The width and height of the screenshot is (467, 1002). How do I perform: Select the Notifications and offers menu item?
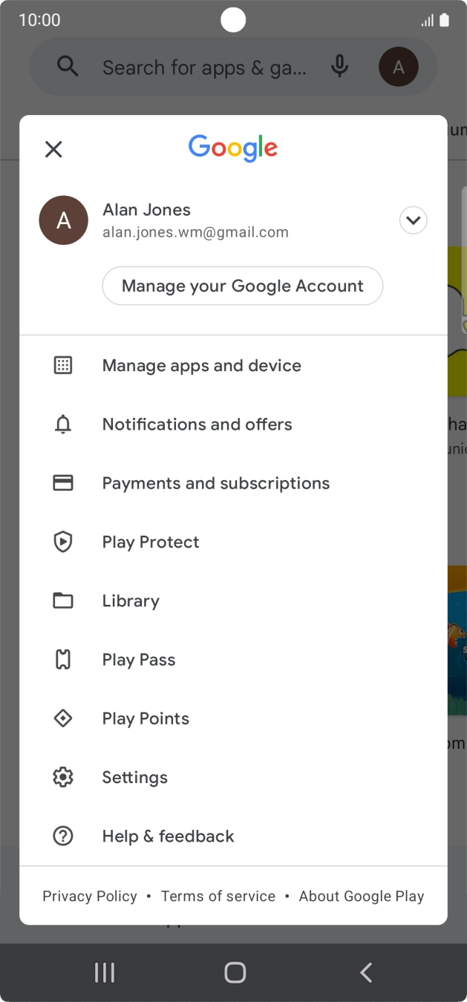(x=197, y=425)
